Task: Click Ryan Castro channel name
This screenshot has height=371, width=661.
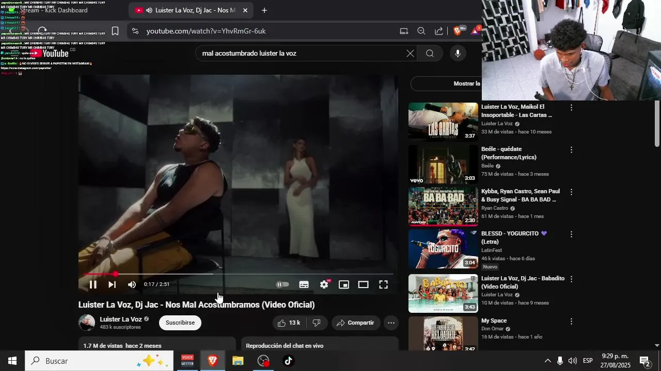Action: 495,208
